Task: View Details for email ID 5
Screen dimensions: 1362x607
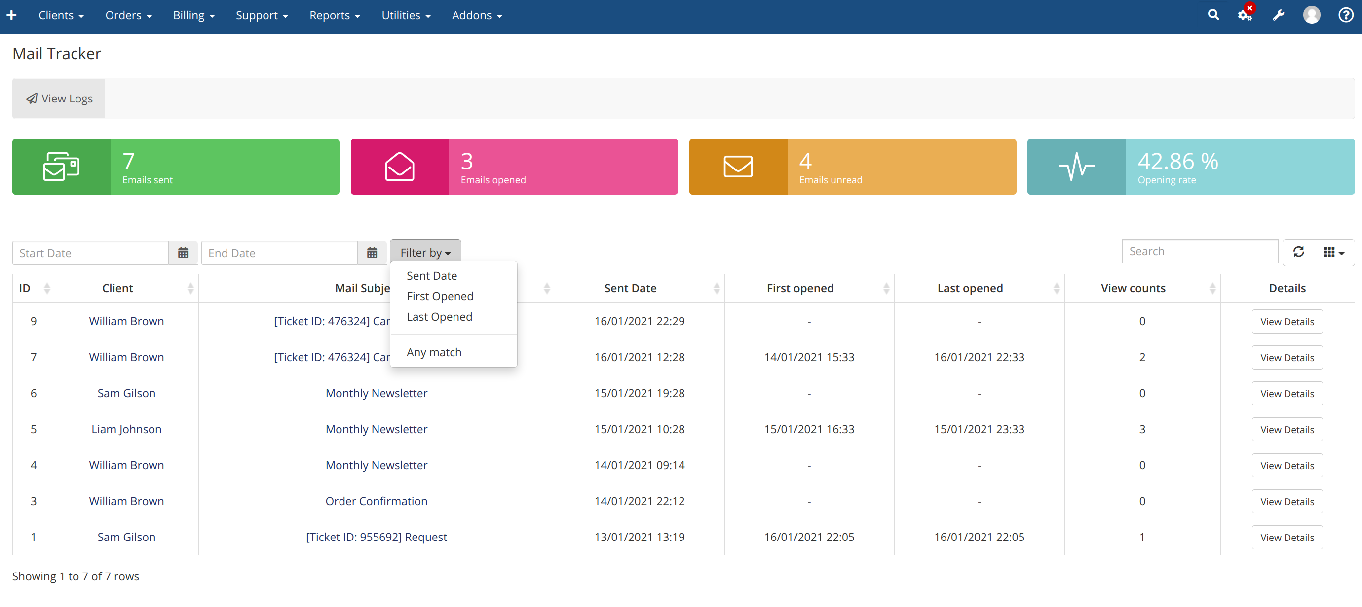Action: click(1287, 429)
